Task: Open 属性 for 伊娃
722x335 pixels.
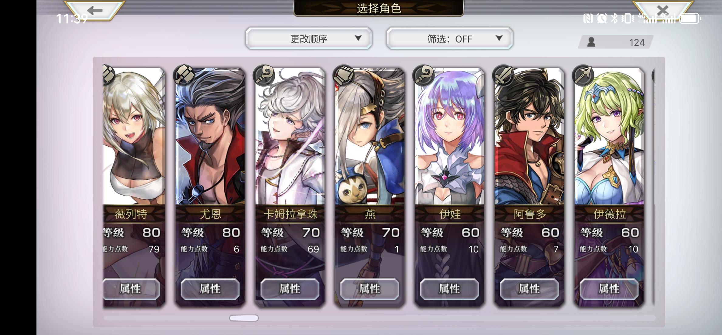Action: (449, 289)
